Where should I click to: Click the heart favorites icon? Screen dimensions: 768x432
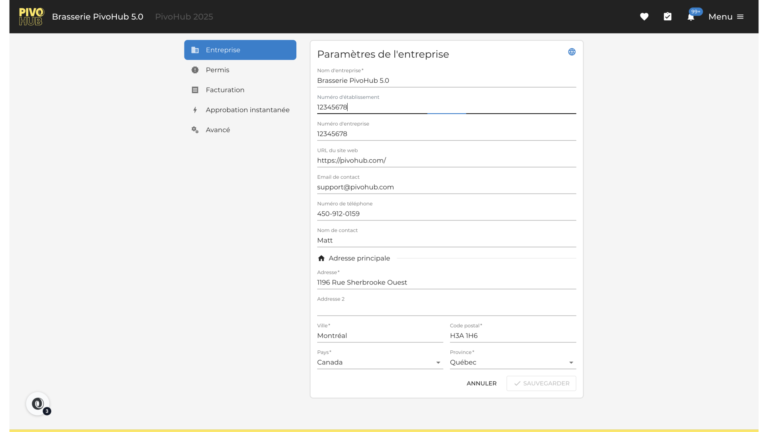coord(644,17)
